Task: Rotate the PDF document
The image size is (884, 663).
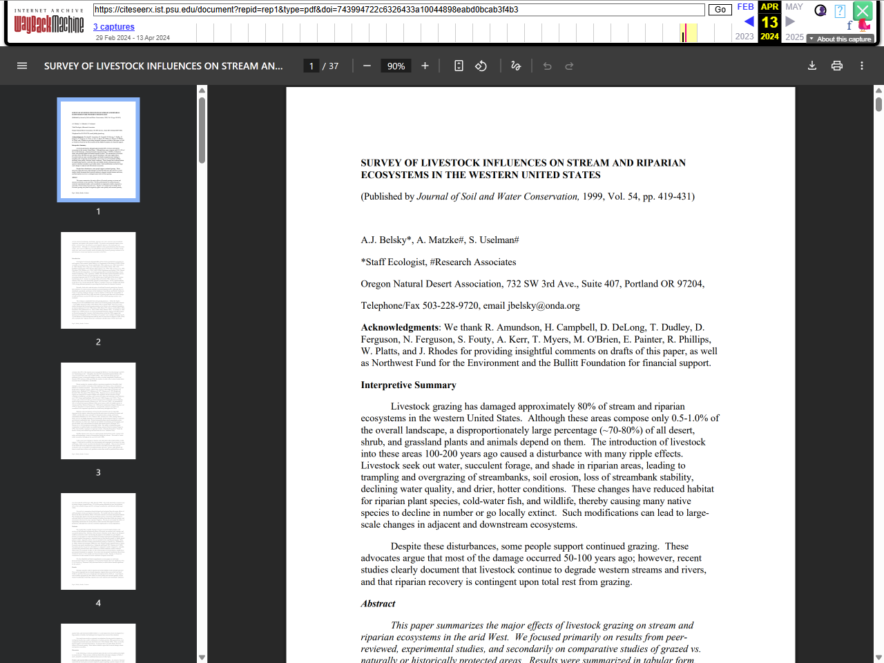Action: tap(481, 66)
